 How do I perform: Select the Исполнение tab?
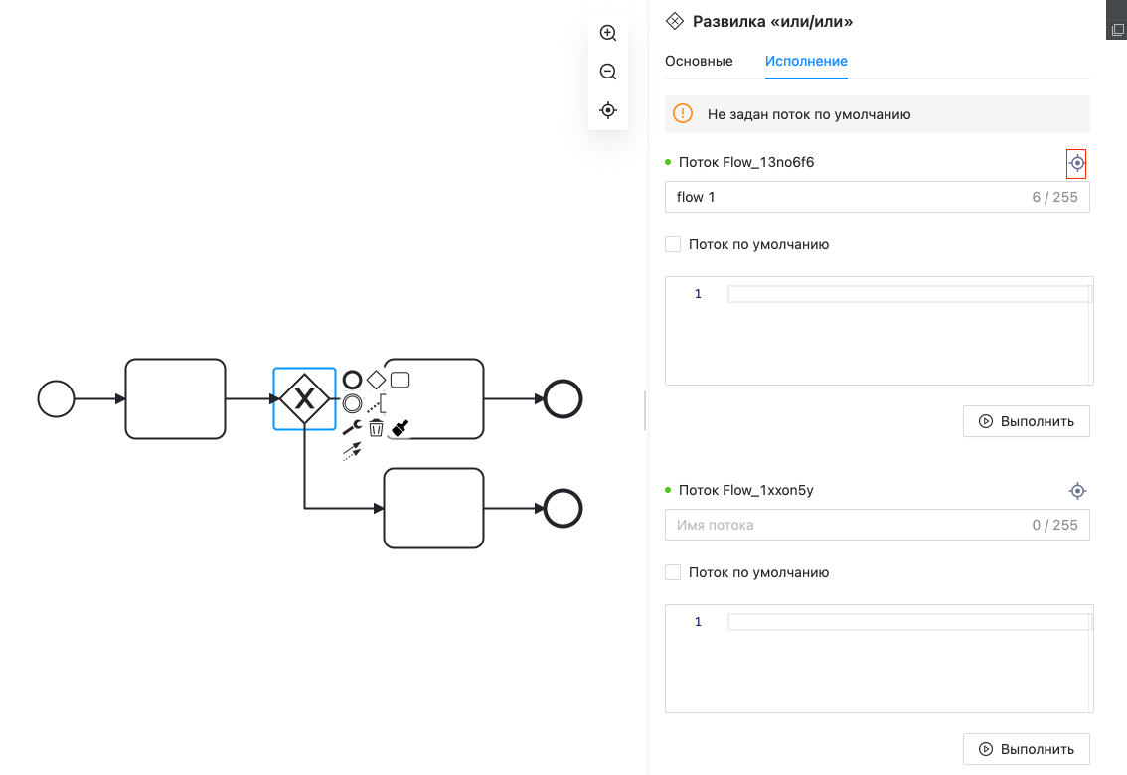click(806, 61)
